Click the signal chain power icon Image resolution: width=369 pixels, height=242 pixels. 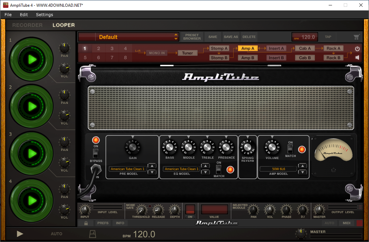click(357, 49)
